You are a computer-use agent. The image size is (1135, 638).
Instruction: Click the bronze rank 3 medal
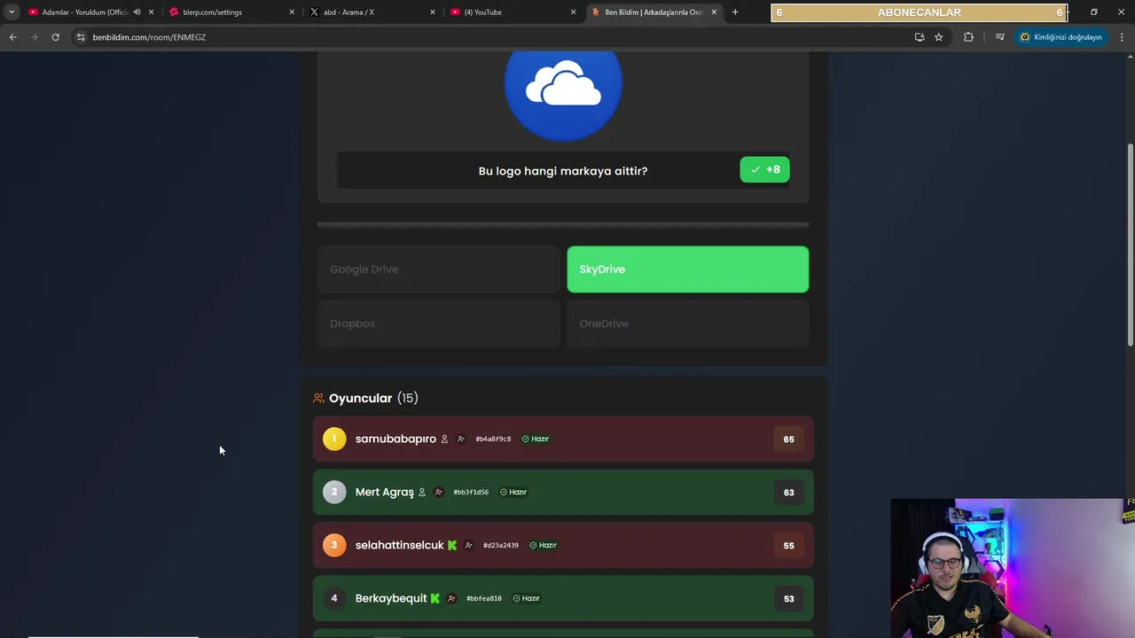tap(334, 545)
